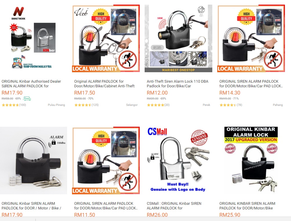Screen dimensions: 291x221
Task: Open BMNETWORK Kinbar padlock product image
Action: tap(33, 38)
